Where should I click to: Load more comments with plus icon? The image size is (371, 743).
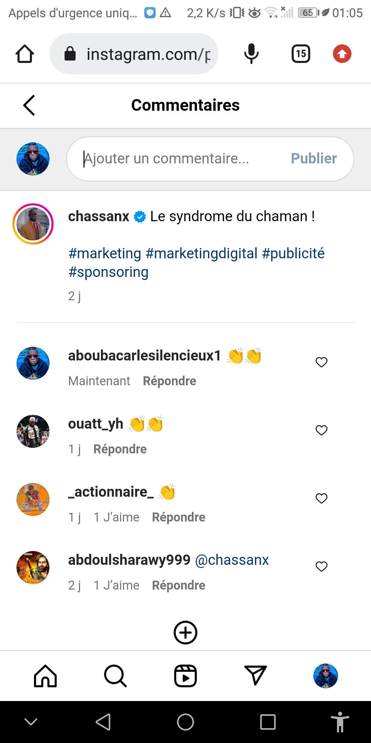[x=185, y=633]
